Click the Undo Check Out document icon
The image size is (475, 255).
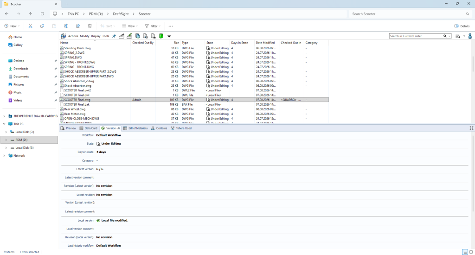(145, 36)
